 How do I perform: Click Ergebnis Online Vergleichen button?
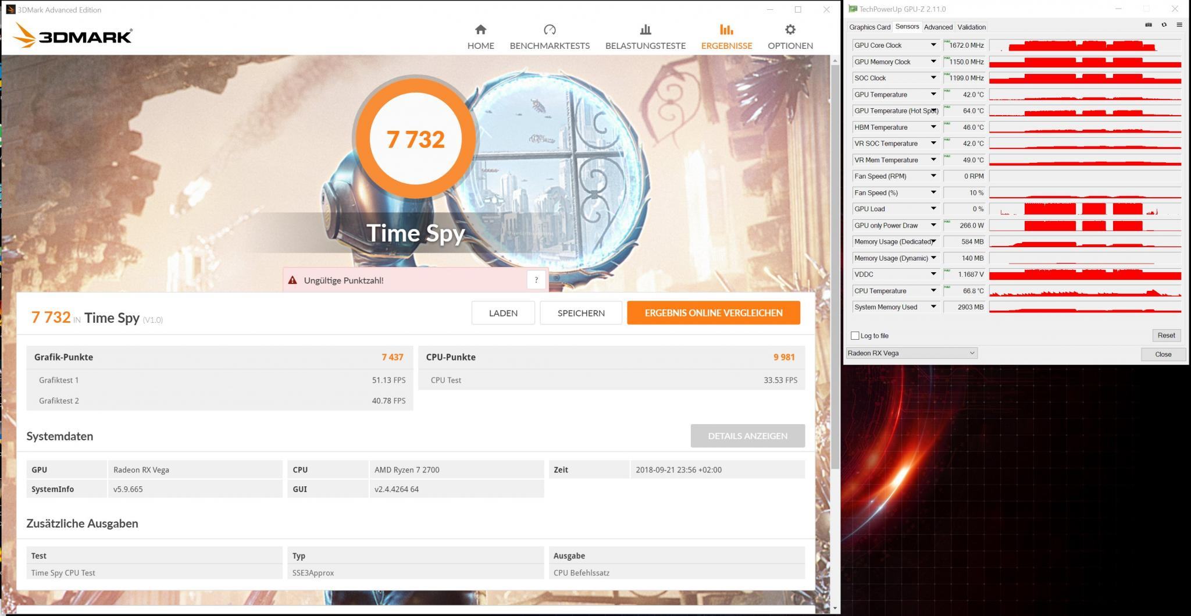click(x=714, y=313)
